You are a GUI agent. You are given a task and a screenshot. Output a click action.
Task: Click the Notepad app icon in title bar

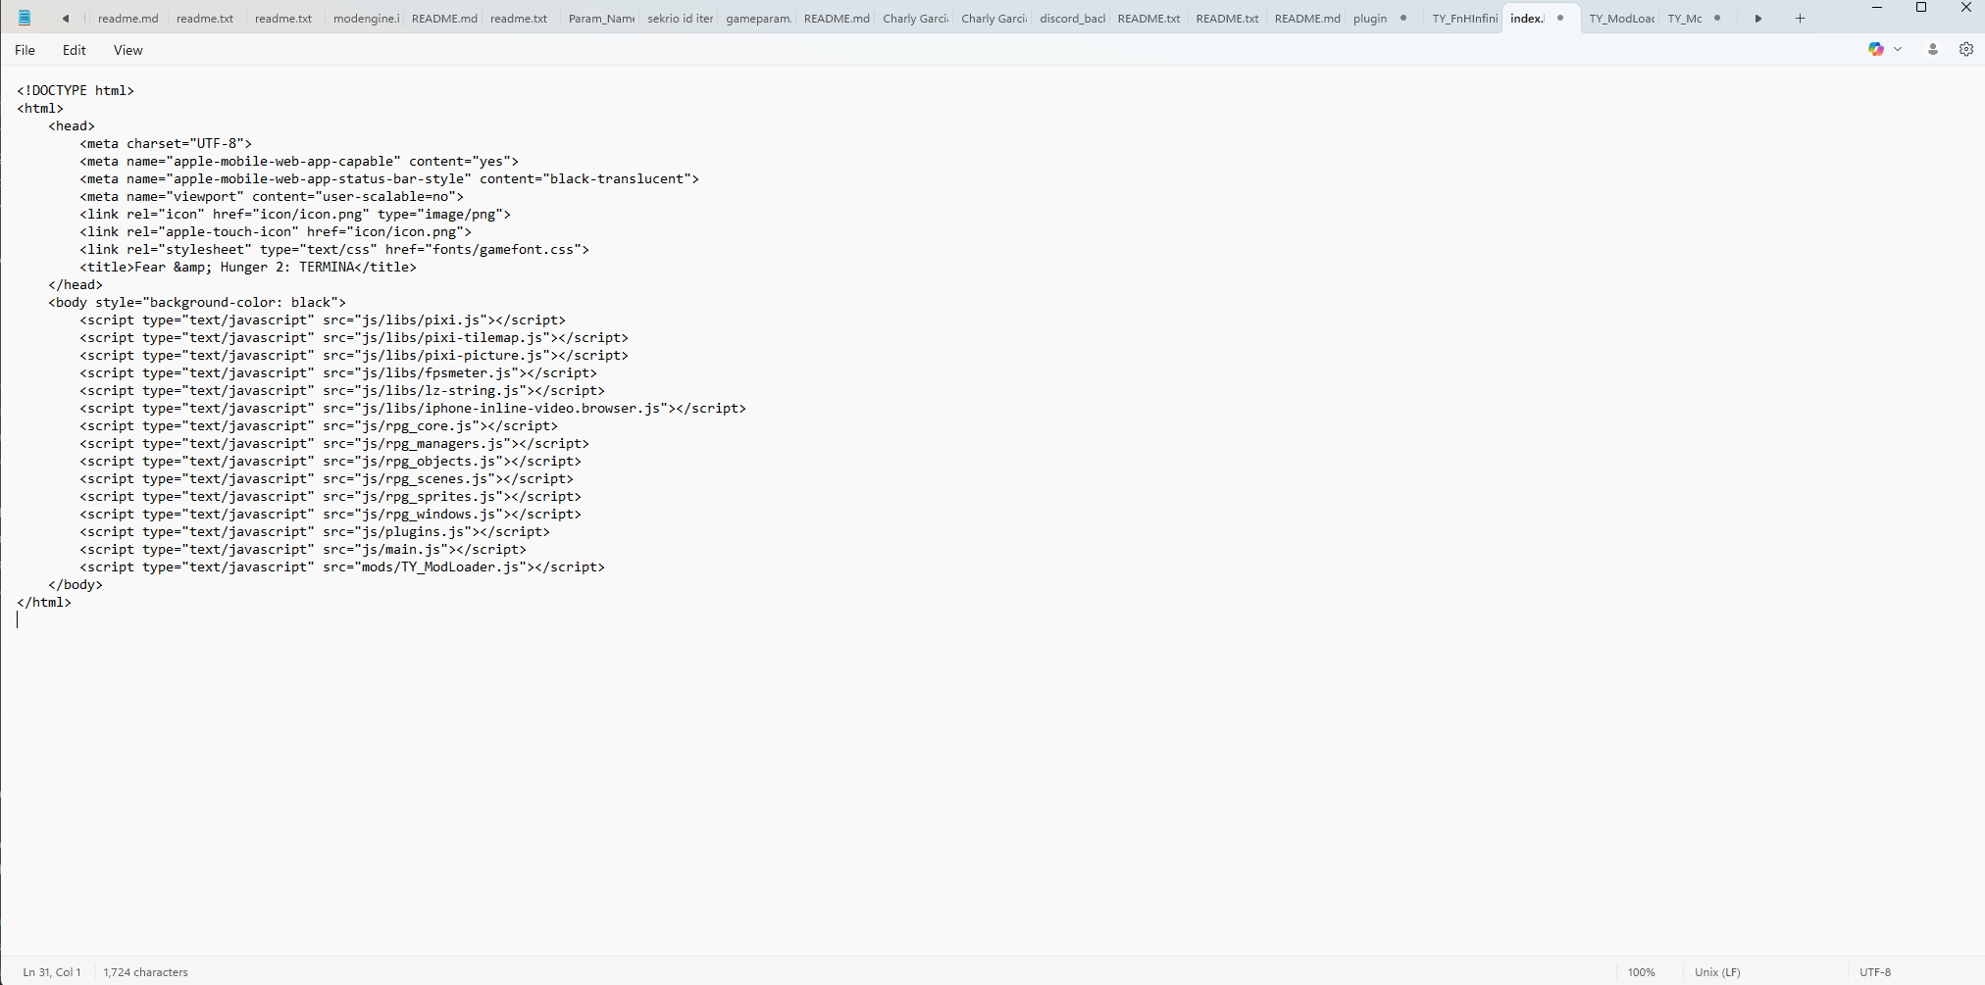click(25, 18)
